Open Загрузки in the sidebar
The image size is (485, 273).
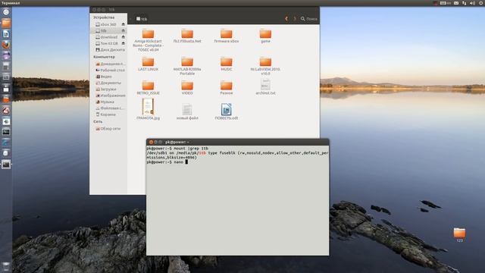tap(106, 89)
